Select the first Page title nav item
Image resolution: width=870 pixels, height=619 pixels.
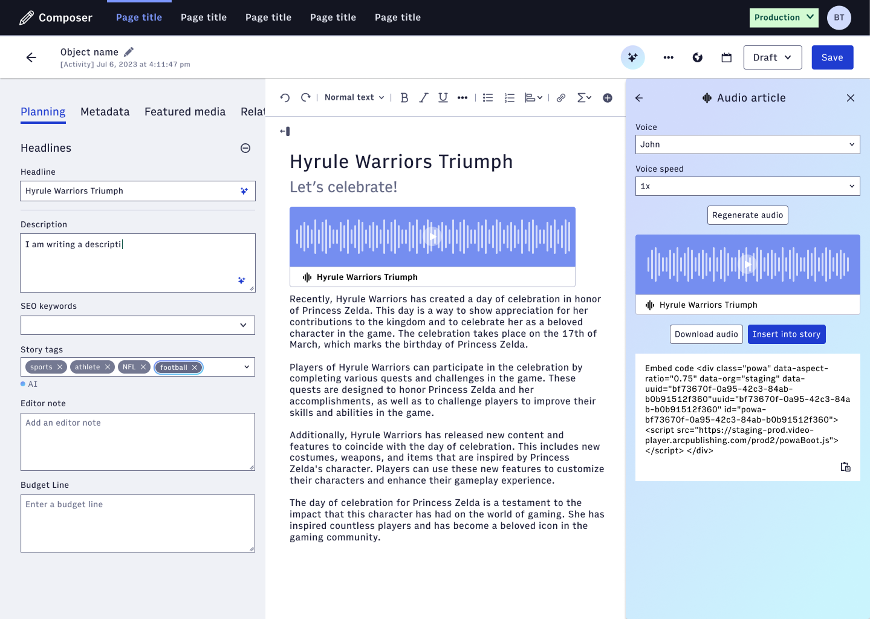[x=139, y=18]
